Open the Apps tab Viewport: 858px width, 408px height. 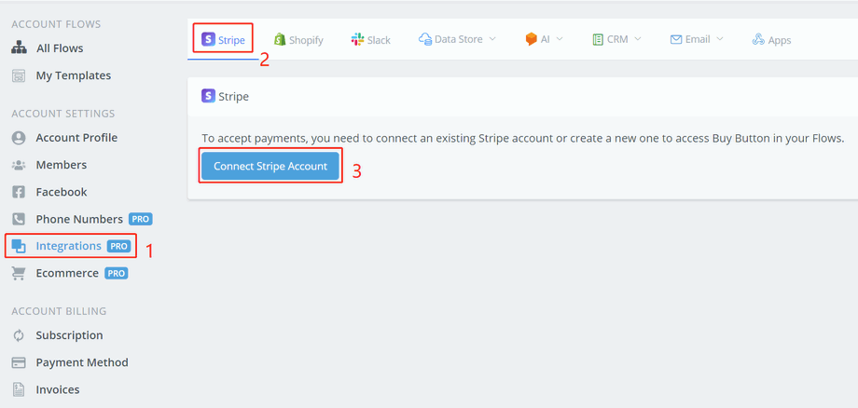(x=771, y=40)
